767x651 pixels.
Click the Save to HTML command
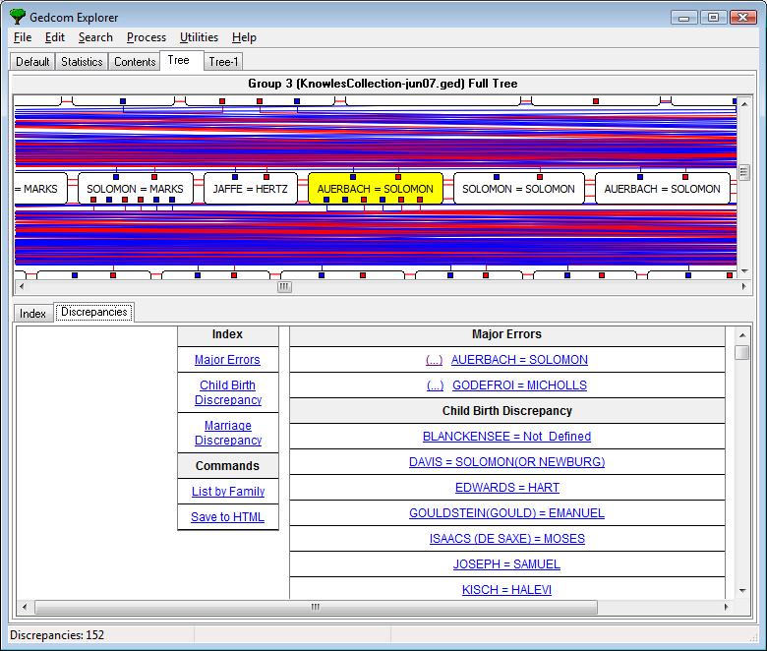click(227, 516)
